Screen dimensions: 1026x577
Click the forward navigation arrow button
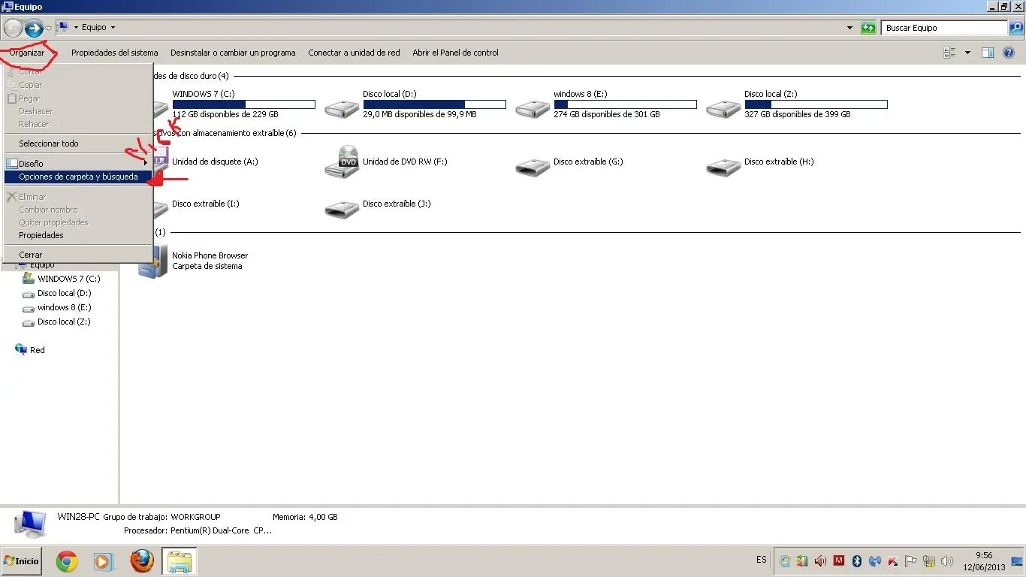[34, 29]
